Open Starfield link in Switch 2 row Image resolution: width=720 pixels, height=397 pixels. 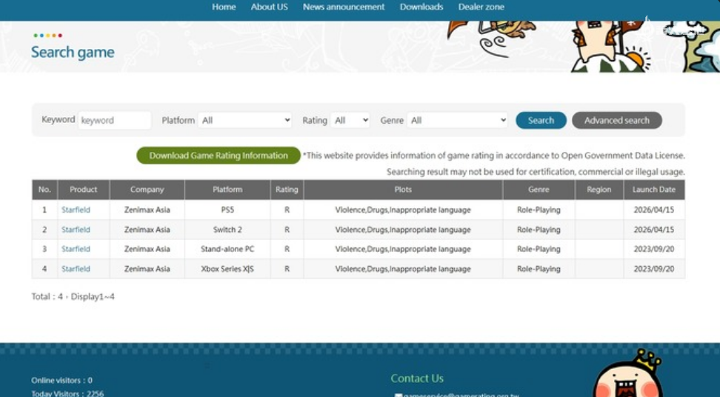pyautogui.click(x=76, y=230)
